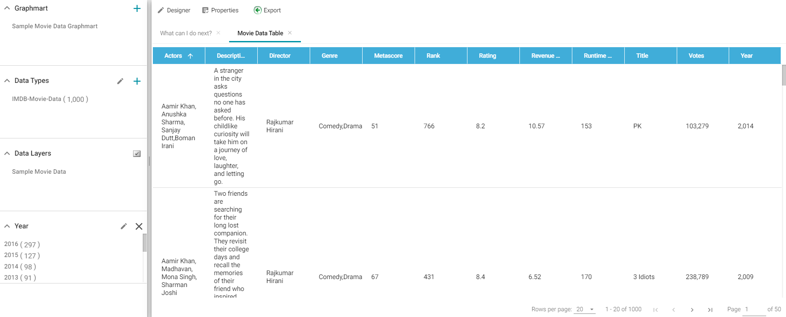This screenshot has height=317, width=786.
Task: Sort table by Runtime column
Action: [598, 56]
